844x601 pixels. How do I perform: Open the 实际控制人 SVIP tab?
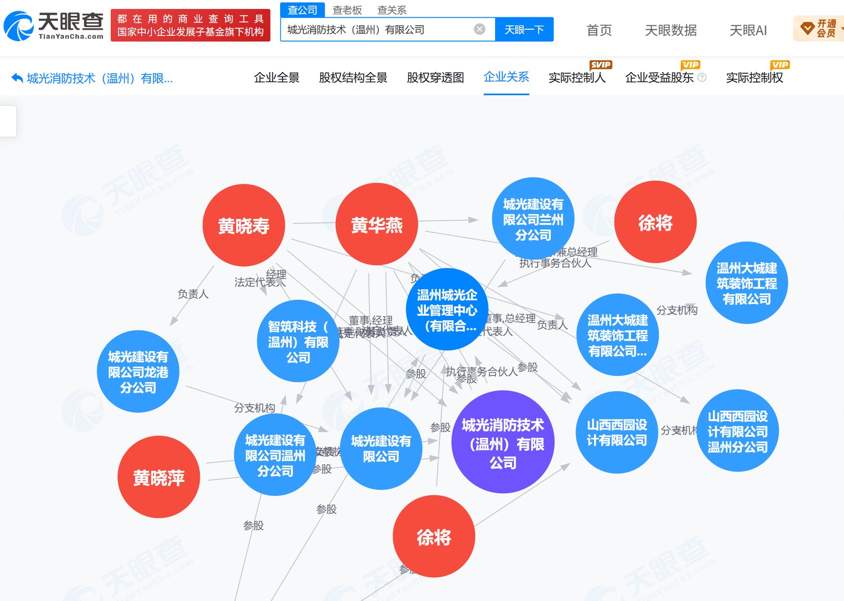click(x=577, y=78)
